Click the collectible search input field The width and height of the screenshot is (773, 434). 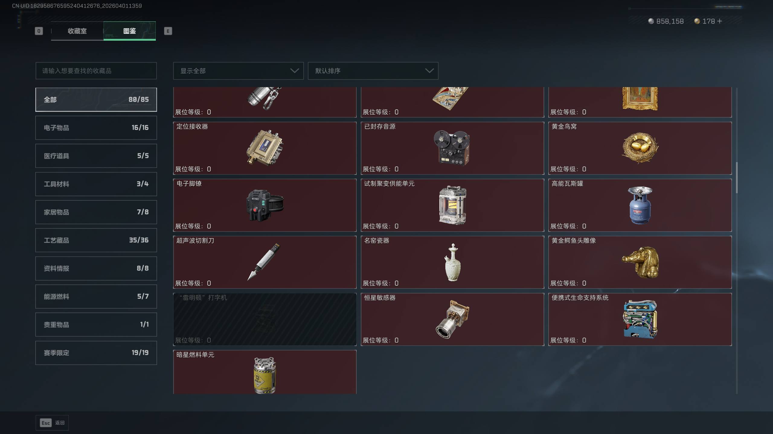pos(96,71)
